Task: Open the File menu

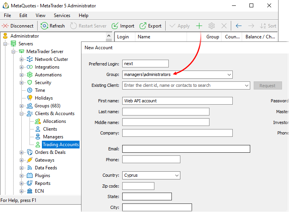Action: [7, 16]
